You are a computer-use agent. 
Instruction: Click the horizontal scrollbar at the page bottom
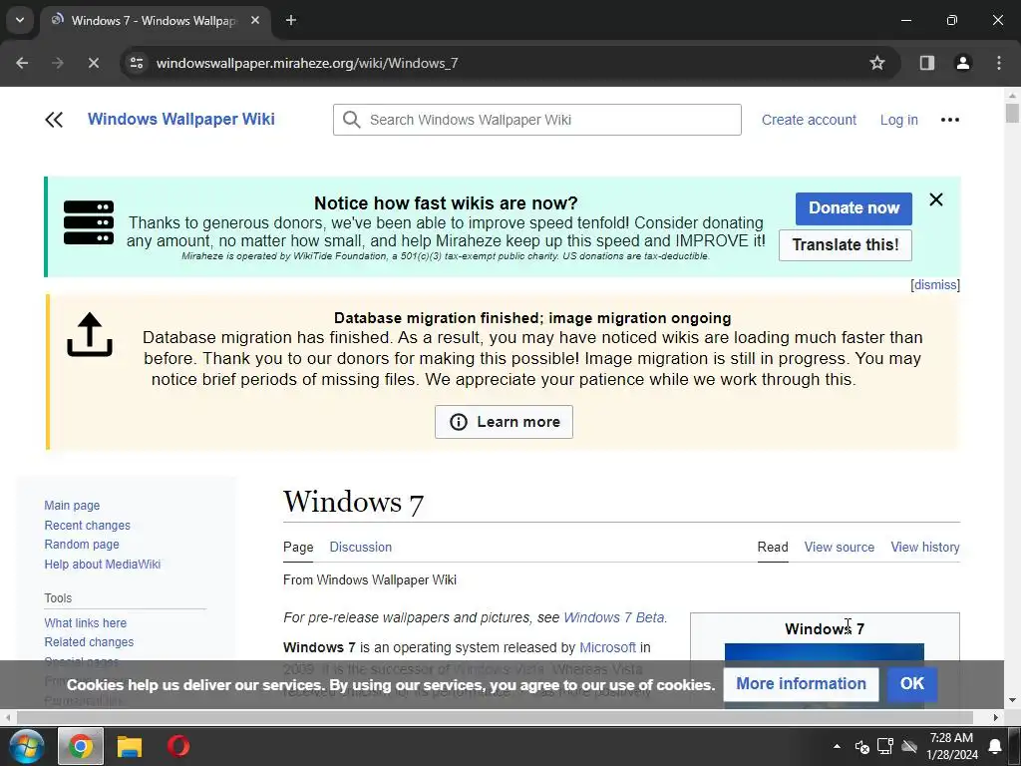[x=495, y=718]
